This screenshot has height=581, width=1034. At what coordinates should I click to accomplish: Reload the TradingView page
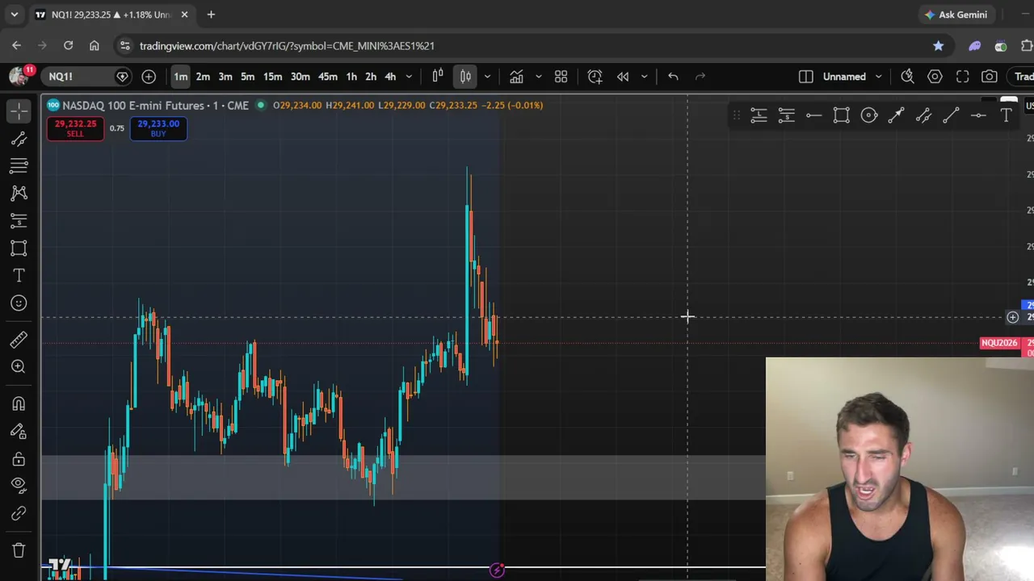[68, 46]
